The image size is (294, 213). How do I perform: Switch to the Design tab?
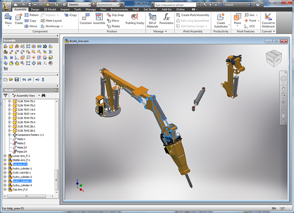point(35,9)
